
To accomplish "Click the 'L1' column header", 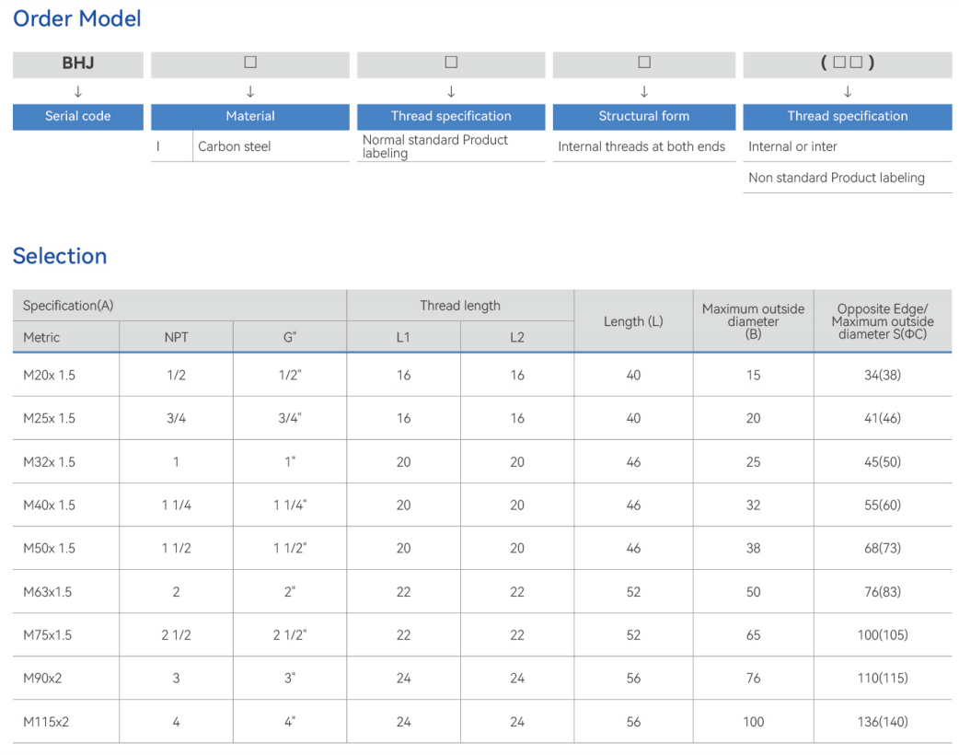I will pos(403,337).
